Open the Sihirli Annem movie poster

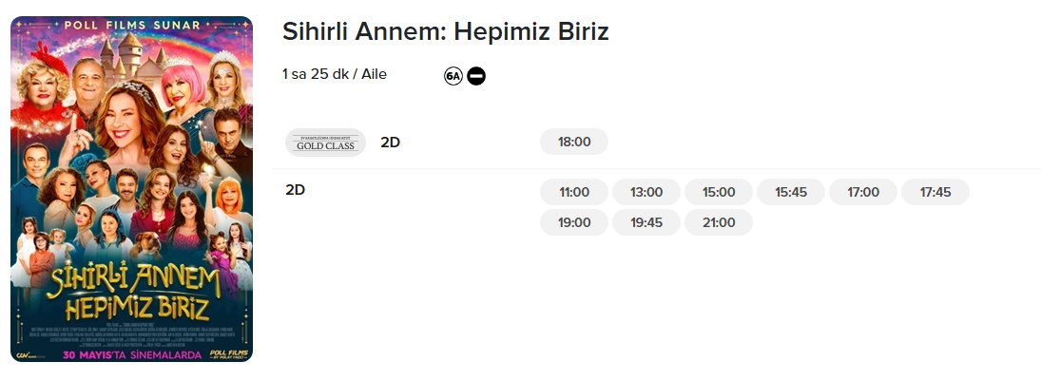(x=131, y=189)
